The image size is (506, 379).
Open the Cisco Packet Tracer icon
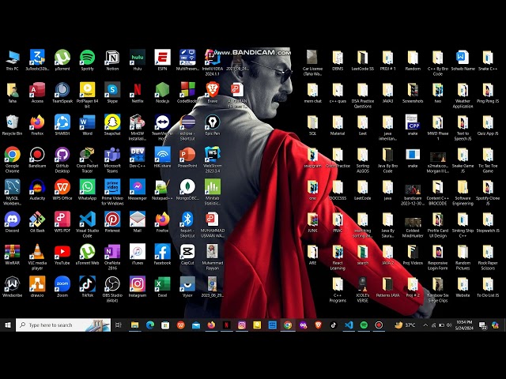tap(87, 155)
